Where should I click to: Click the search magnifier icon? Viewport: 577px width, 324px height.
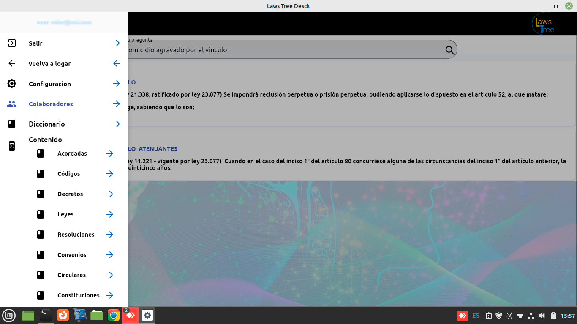450,50
